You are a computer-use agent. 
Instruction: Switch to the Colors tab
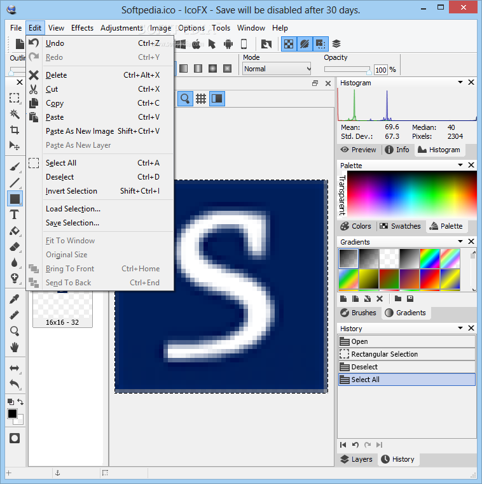(x=355, y=226)
